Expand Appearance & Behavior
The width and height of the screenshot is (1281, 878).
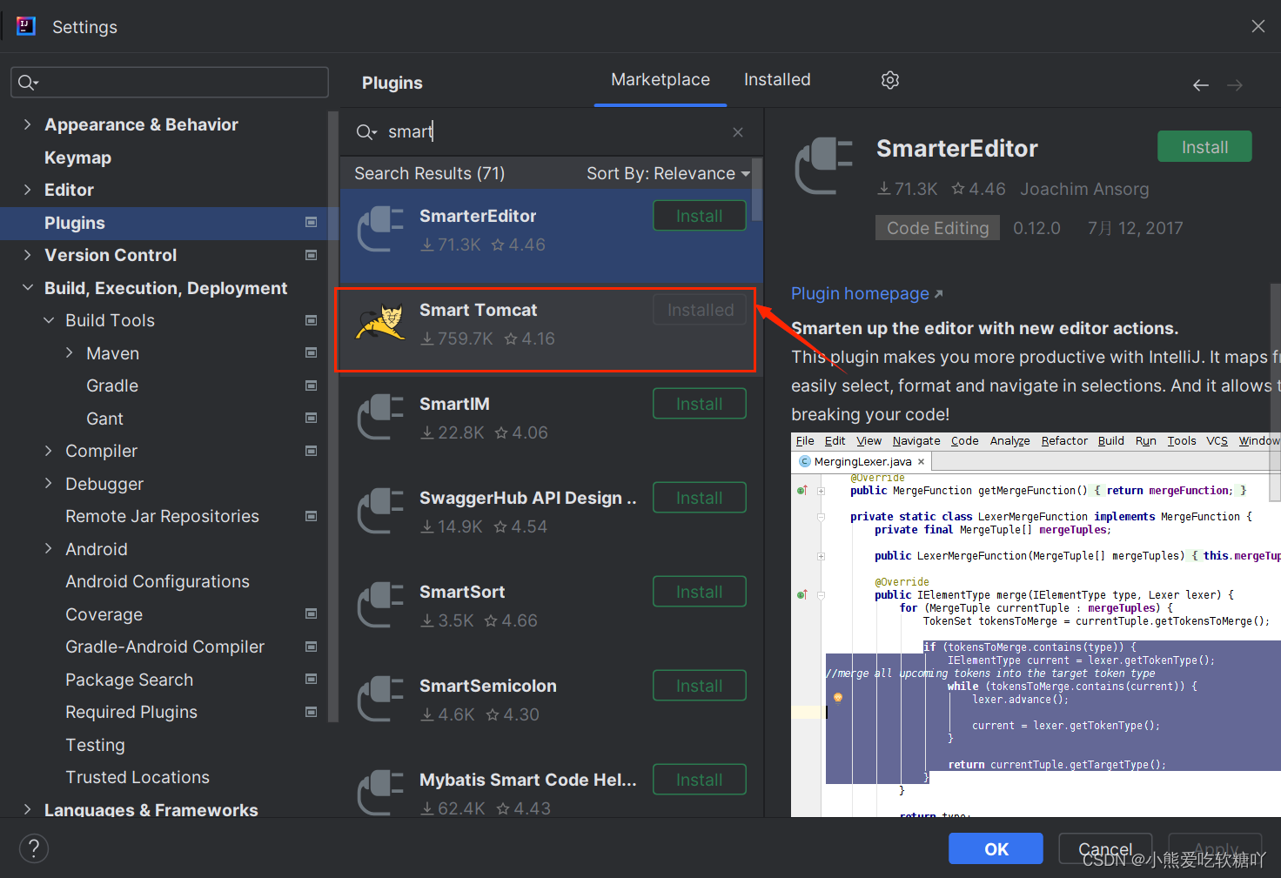(x=27, y=124)
